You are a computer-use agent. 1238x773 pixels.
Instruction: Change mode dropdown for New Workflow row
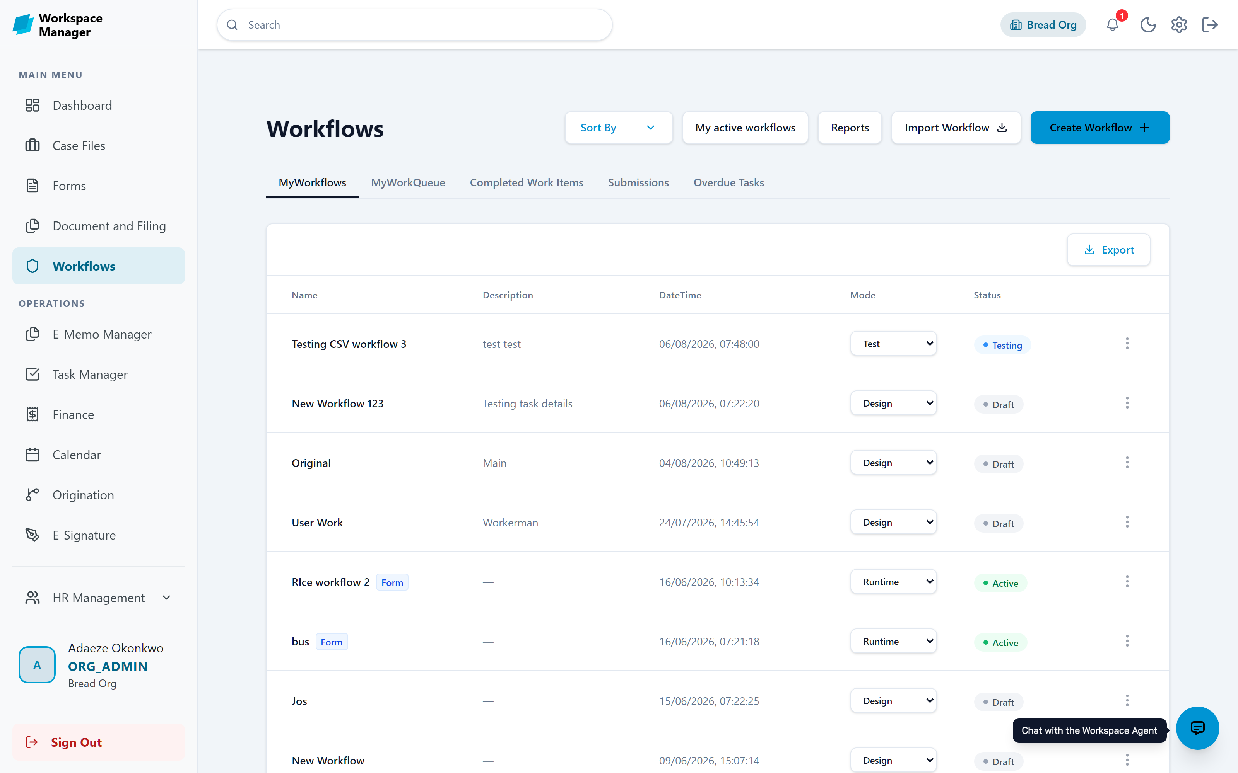tap(893, 760)
